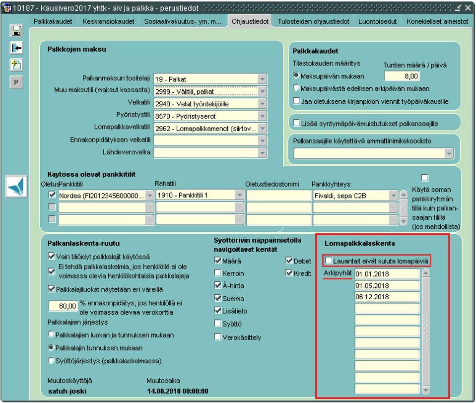
Task: Switch to the Keskiansiokaudet tab
Action: point(108,21)
